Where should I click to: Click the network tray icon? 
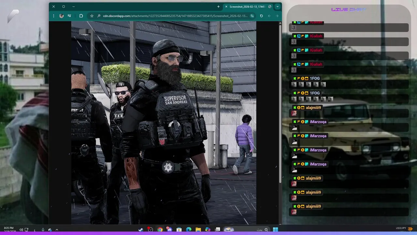point(27,230)
